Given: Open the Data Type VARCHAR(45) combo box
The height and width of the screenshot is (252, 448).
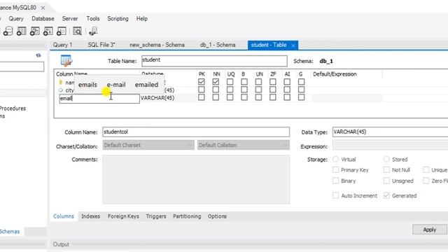Looking at the screenshot, I should tap(390, 132).
